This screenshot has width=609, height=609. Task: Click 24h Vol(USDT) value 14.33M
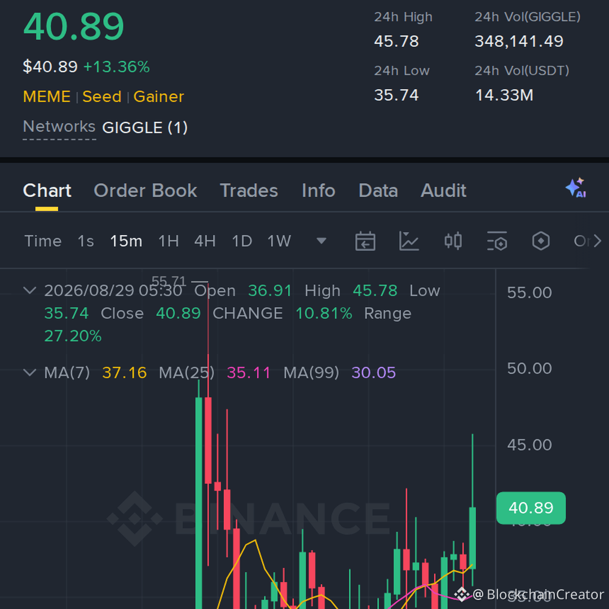(504, 95)
